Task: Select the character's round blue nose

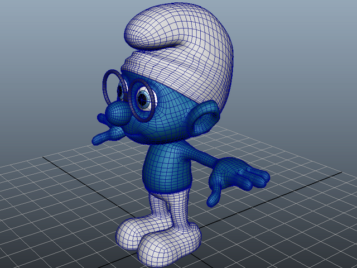Action: click(x=118, y=113)
